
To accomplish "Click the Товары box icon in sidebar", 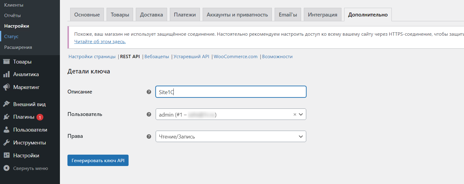I will pyautogui.click(x=6, y=62).
